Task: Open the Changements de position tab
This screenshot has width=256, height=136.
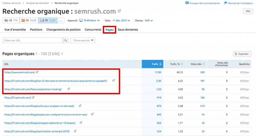Action: point(63,30)
